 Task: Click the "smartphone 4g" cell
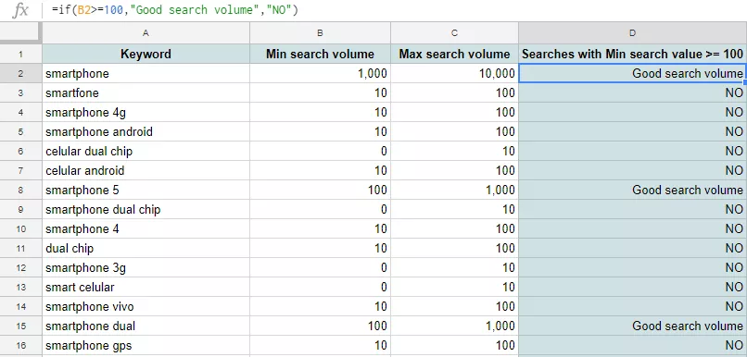146,113
